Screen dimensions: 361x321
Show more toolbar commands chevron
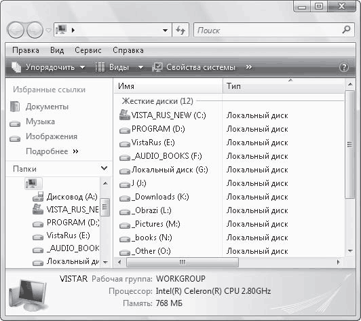[x=248, y=67]
